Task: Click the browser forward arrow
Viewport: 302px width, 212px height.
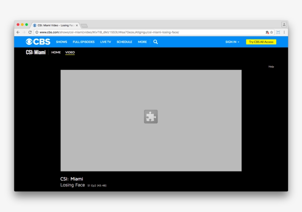Action: [x=24, y=32]
